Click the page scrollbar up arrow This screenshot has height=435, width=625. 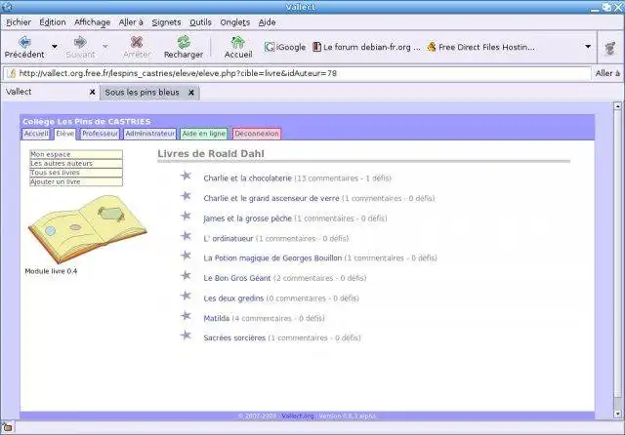pos(617,106)
